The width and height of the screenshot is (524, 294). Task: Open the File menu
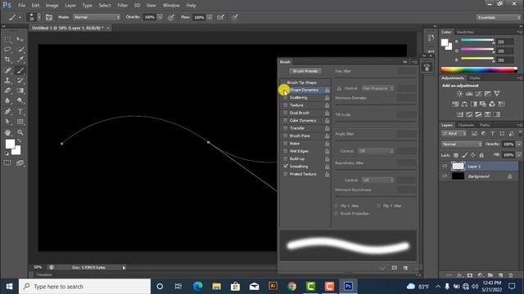click(22, 6)
